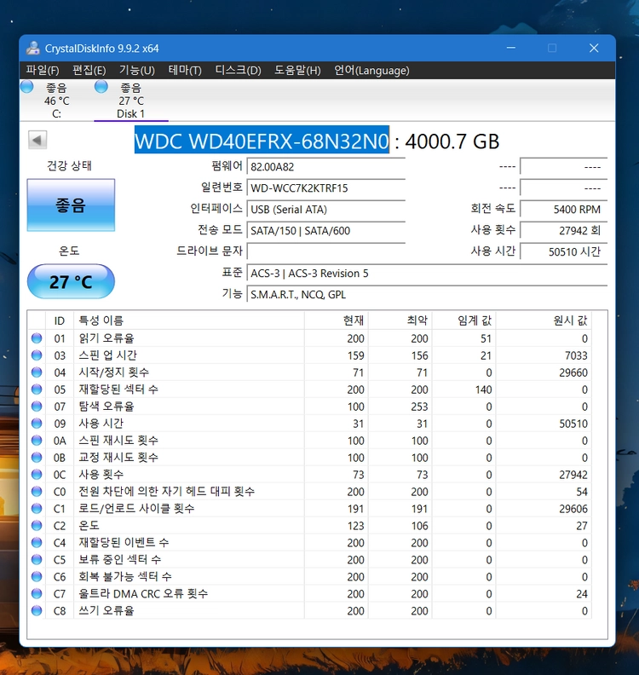Open the 테마(T) menu
This screenshot has height=675, width=639.
[185, 70]
